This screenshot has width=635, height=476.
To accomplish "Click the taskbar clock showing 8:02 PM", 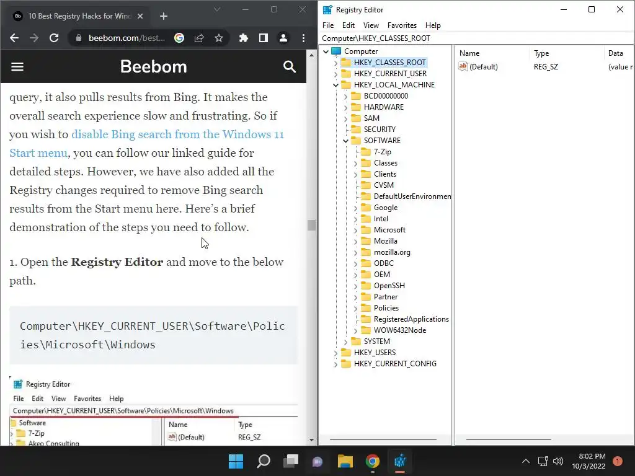I will (x=588, y=461).
